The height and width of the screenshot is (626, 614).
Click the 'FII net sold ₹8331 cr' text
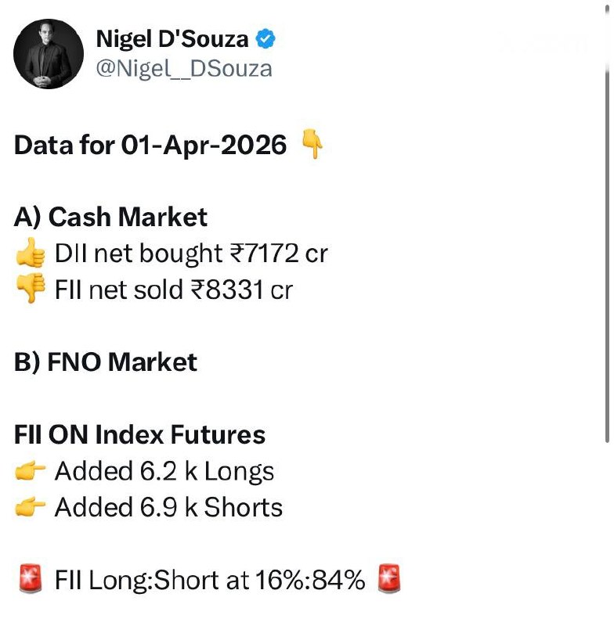(173, 290)
